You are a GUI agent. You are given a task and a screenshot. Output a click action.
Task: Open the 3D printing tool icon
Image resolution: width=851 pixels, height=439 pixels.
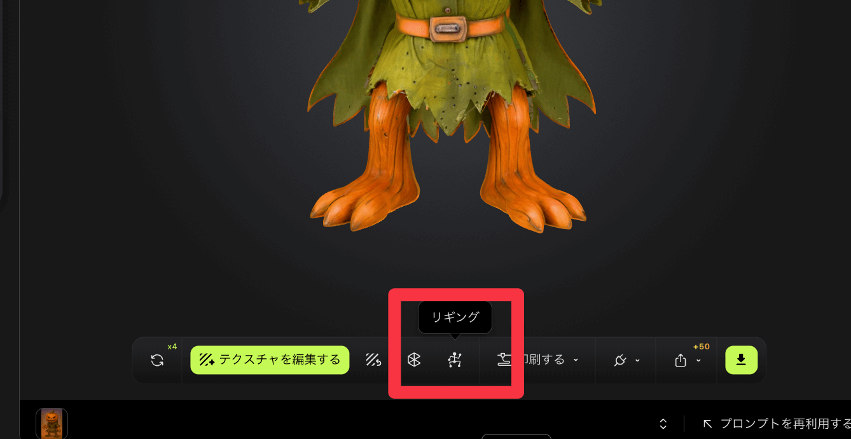point(504,359)
